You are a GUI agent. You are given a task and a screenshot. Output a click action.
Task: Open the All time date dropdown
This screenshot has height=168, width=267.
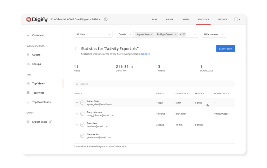point(93,34)
